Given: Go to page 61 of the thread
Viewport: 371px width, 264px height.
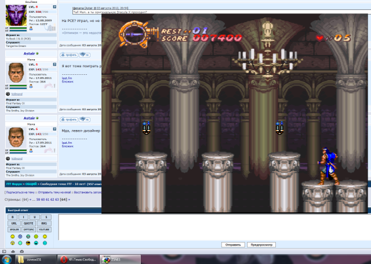Looking at the screenshot, I should tap(48, 200).
